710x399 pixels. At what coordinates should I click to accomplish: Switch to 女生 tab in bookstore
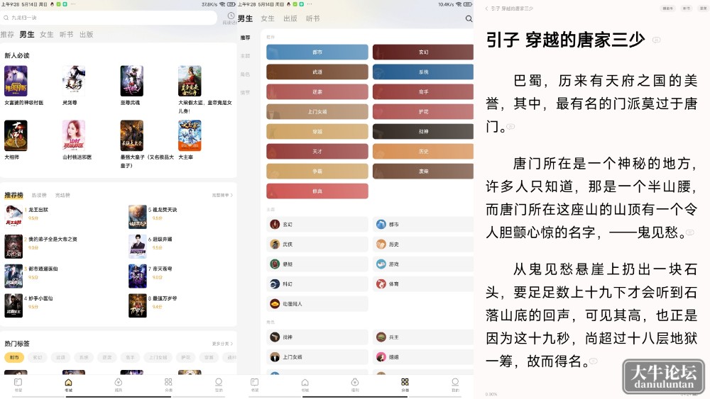pyautogui.click(x=46, y=34)
